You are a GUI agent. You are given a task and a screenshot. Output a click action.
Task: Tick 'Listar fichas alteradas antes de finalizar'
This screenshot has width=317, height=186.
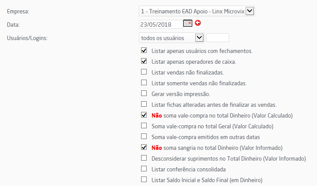pyautogui.click(x=144, y=104)
